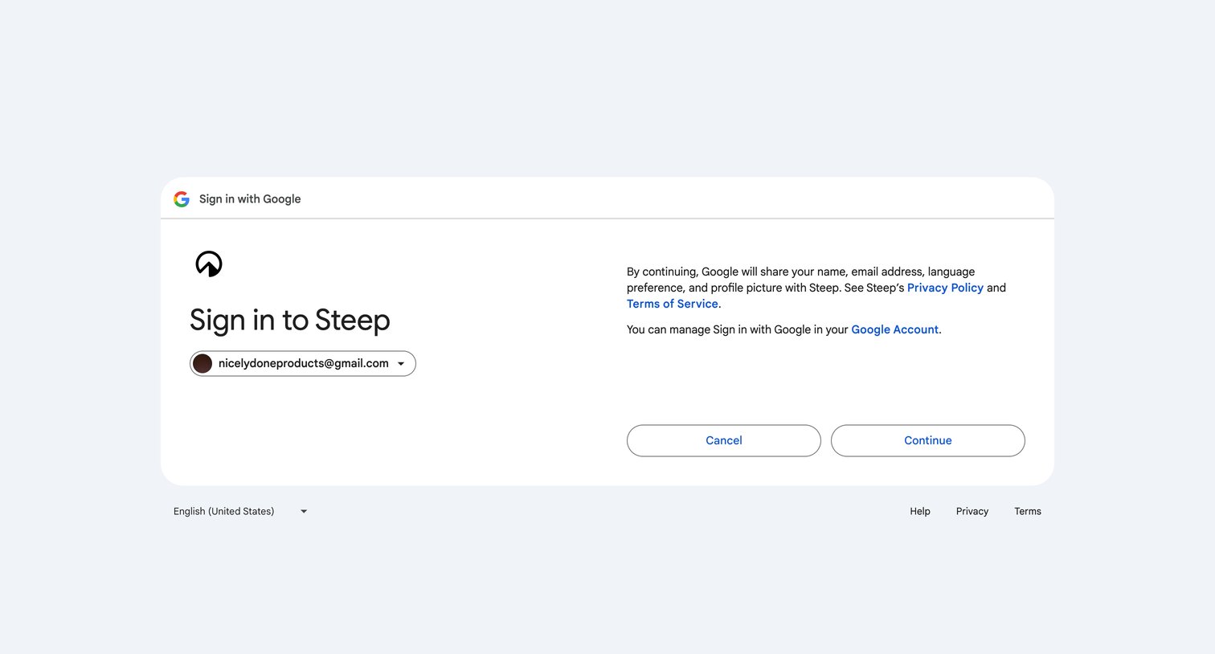Open the Privacy footer link
Screen dimensions: 1215x654
(972, 511)
